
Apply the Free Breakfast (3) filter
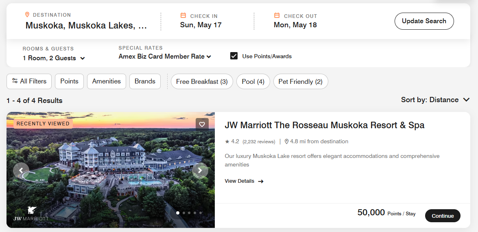202,81
